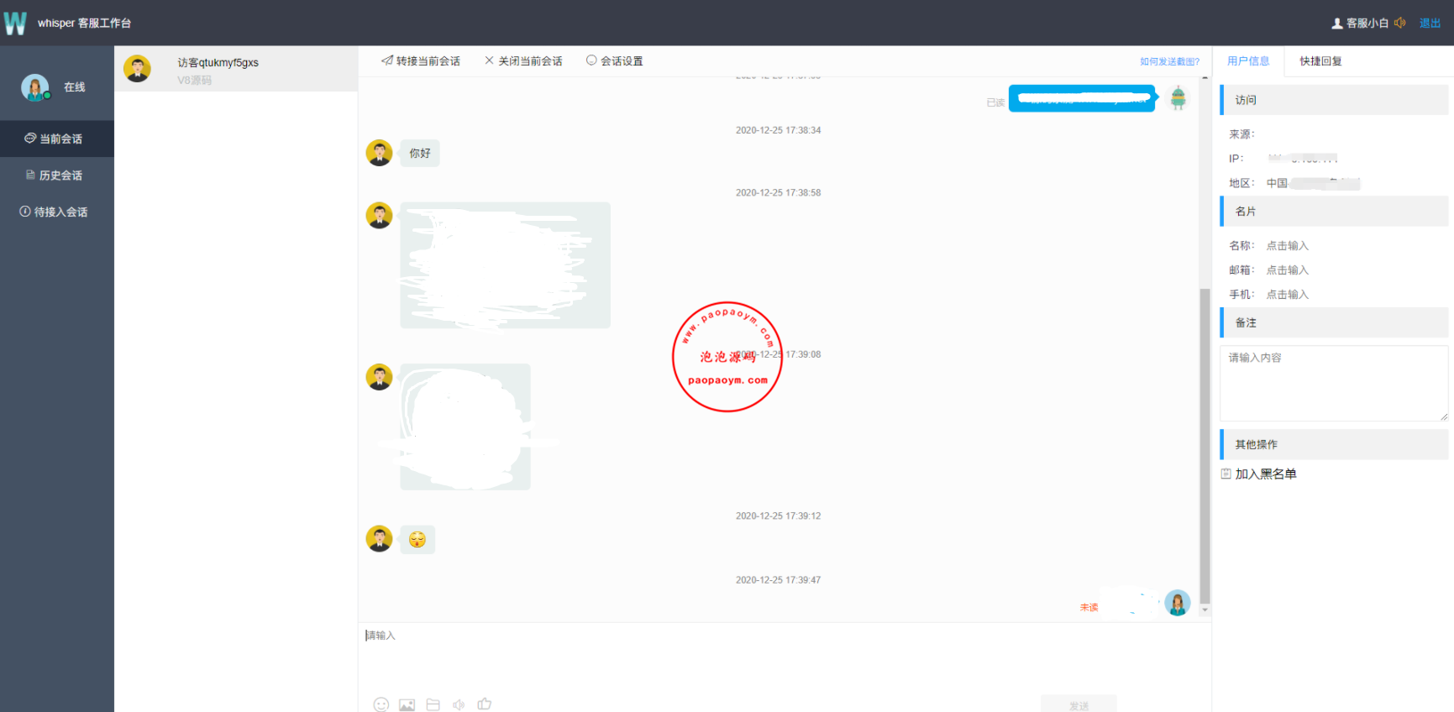Click the blacklist icon before 加入黑名单
1454x712 pixels.
click(1226, 474)
